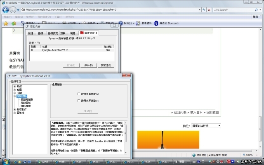Open the recent pages arrow beside Forward
Image resolution: width=264 pixels, height=165 pixels.
click(x=18, y=10)
